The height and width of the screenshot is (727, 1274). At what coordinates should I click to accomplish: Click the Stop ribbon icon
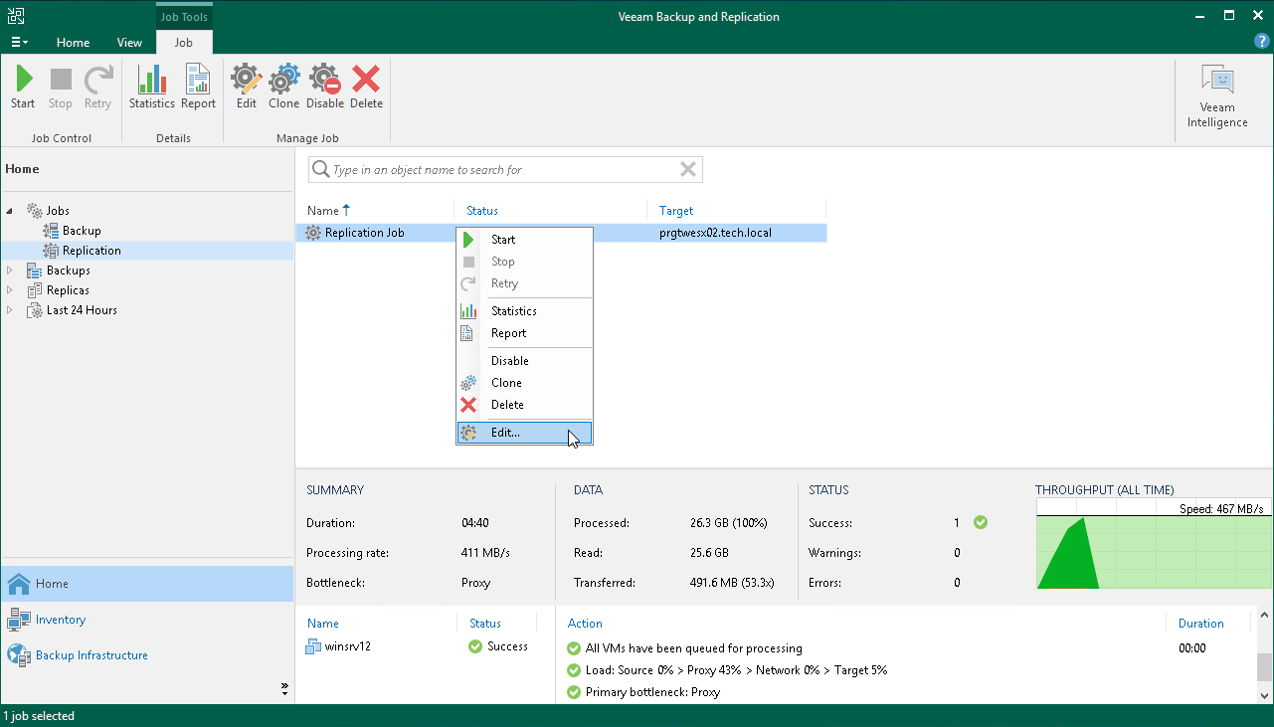61,88
